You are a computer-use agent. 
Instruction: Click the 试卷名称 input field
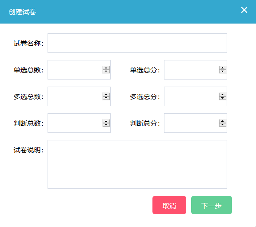(x=137, y=43)
